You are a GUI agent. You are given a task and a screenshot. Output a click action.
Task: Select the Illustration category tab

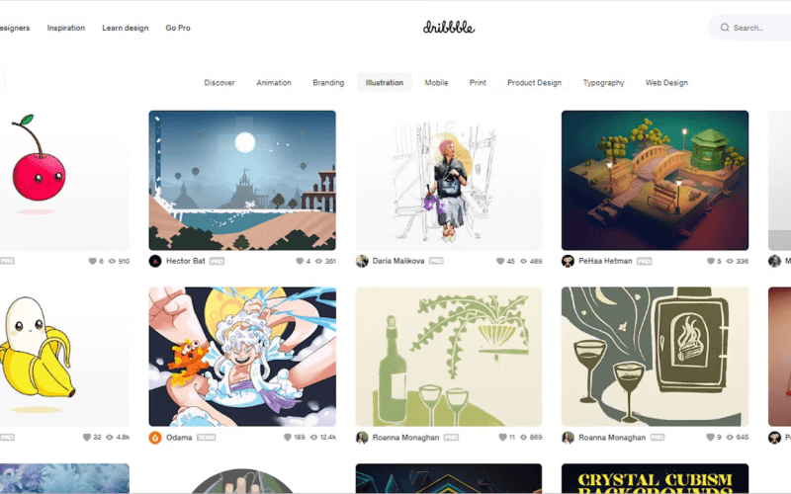tap(385, 83)
